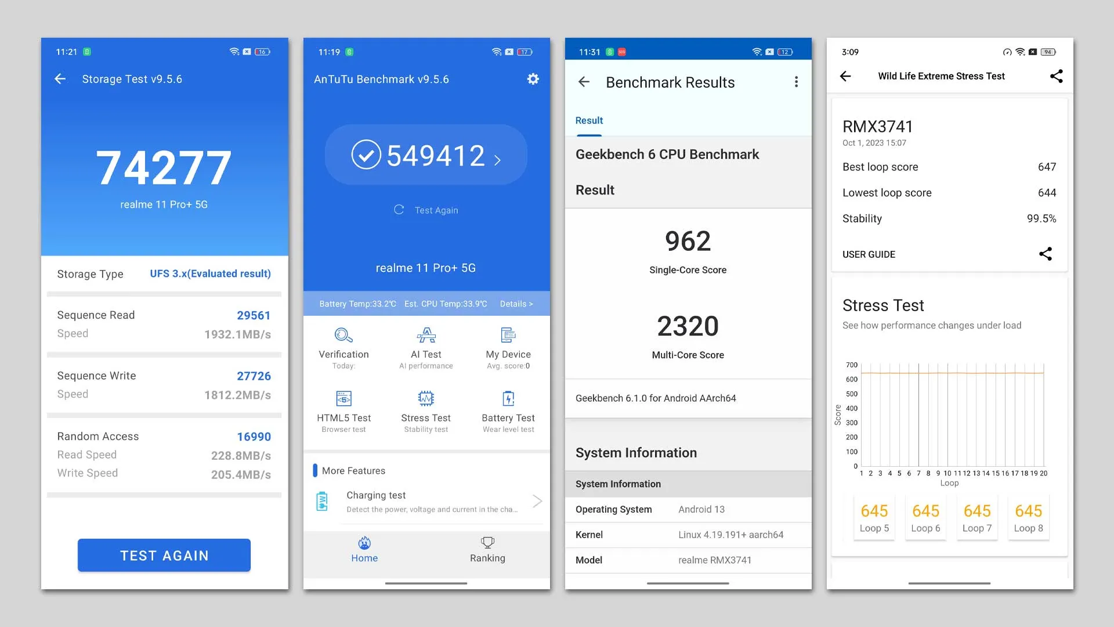The height and width of the screenshot is (627, 1114).
Task: Toggle AnTuTu Ranking tab view
Action: click(487, 549)
